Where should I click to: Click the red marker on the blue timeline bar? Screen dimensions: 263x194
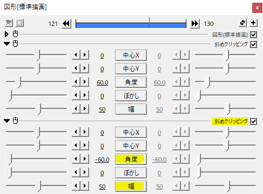[149, 23]
